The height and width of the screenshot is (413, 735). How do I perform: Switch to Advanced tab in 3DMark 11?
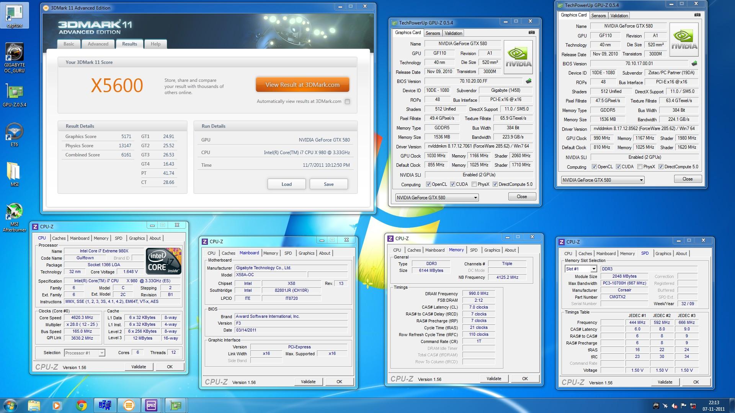click(98, 44)
